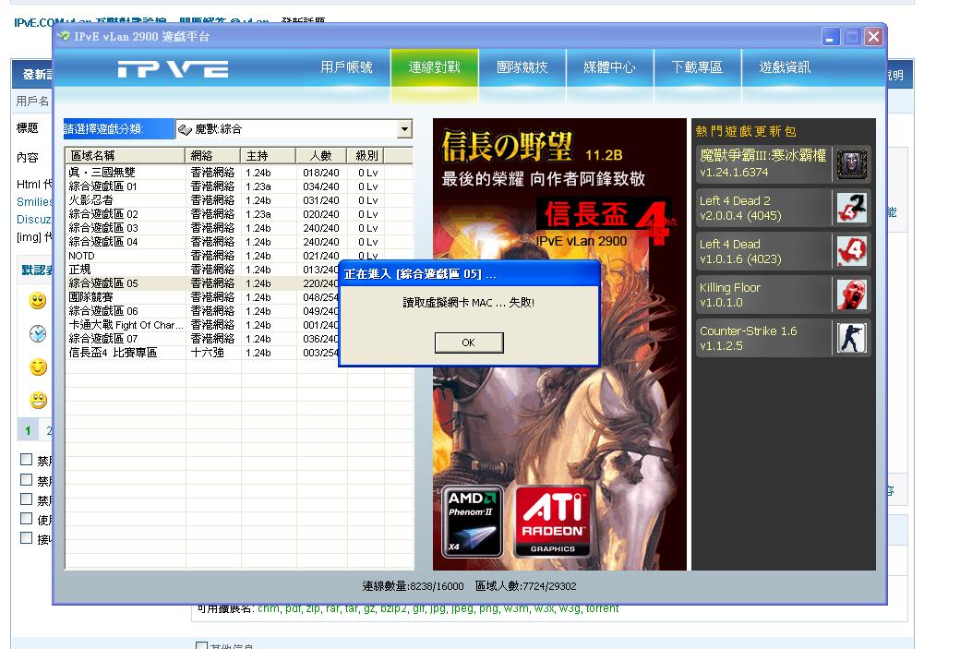Viewport: 960px width, 649px height.
Task: Sort by 區域名稱 column header
Action: [x=125, y=155]
